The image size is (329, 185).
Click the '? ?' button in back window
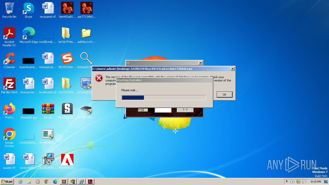click(x=185, y=110)
